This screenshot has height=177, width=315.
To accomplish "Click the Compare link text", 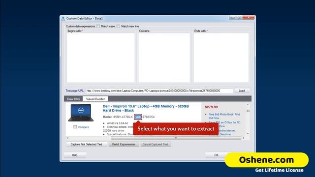I will point(83,127).
